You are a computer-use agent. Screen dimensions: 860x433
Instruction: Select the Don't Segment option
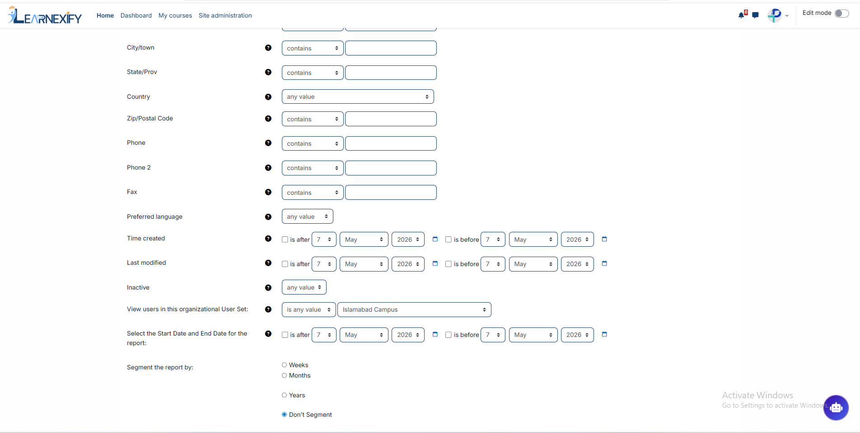tap(285, 415)
